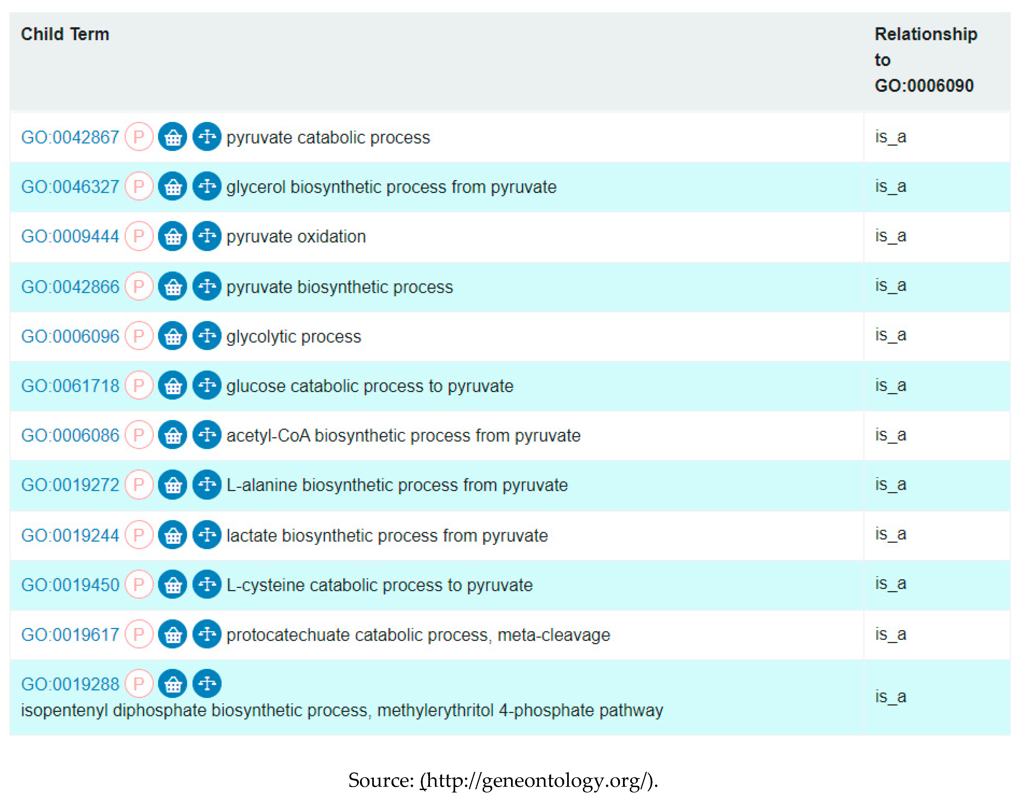Image resolution: width=1018 pixels, height=796 pixels.
Task: Click ancestor chart icon for GO:0061718
Action: tap(207, 386)
